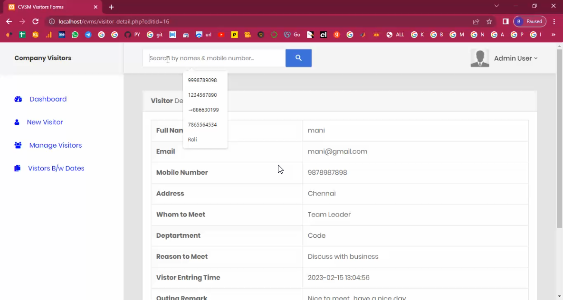
Task: Open the Telegram bookmark icon
Action: (88, 35)
